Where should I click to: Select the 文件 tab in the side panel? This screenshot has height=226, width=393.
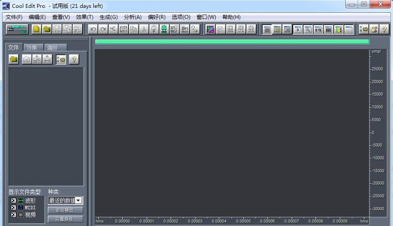tap(13, 47)
